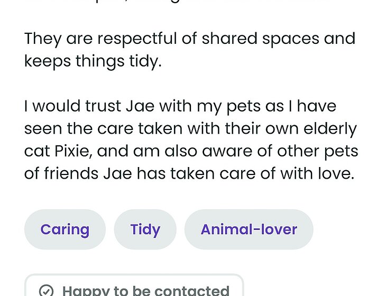This screenshot has width=386, height=296.
Task: Click the word Pixie in the review
Action: pos(73,151)
